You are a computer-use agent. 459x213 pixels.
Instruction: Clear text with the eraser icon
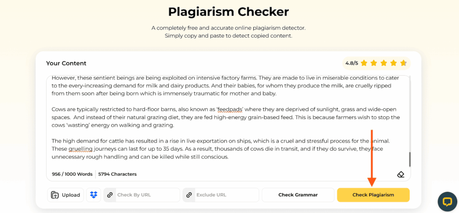tap(400, 175)
